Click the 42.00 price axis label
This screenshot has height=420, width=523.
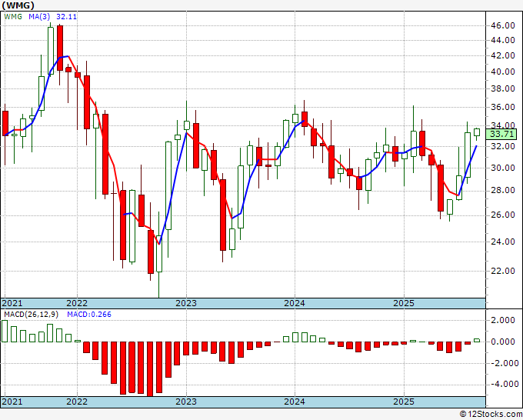pos(503,55)
